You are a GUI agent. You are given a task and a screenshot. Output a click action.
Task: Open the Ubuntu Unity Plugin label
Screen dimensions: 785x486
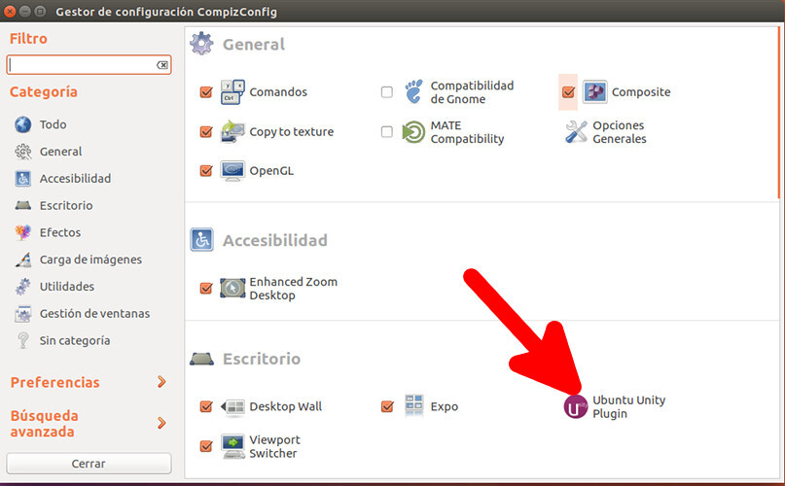pyautogui.click(x=628, y=407)
